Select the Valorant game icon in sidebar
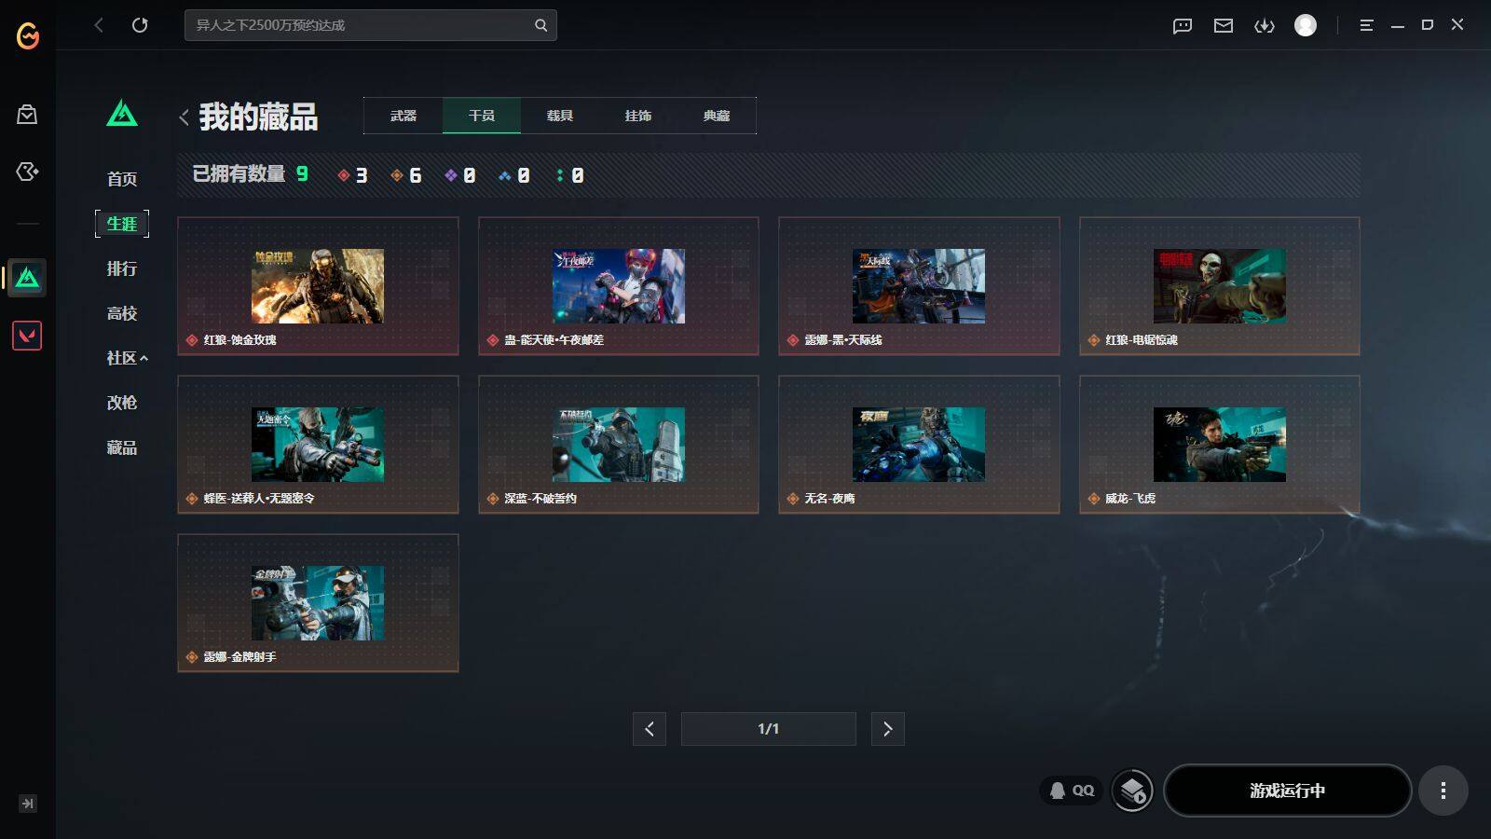 coord(27,336)
